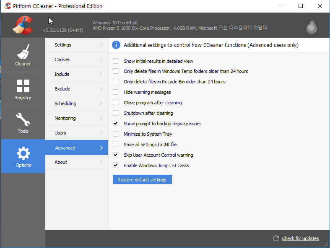Image resolution: width=330 pixels, height=248 pixels.
Task: Click the arrow beside Monitoring
Action: point(101,118)
